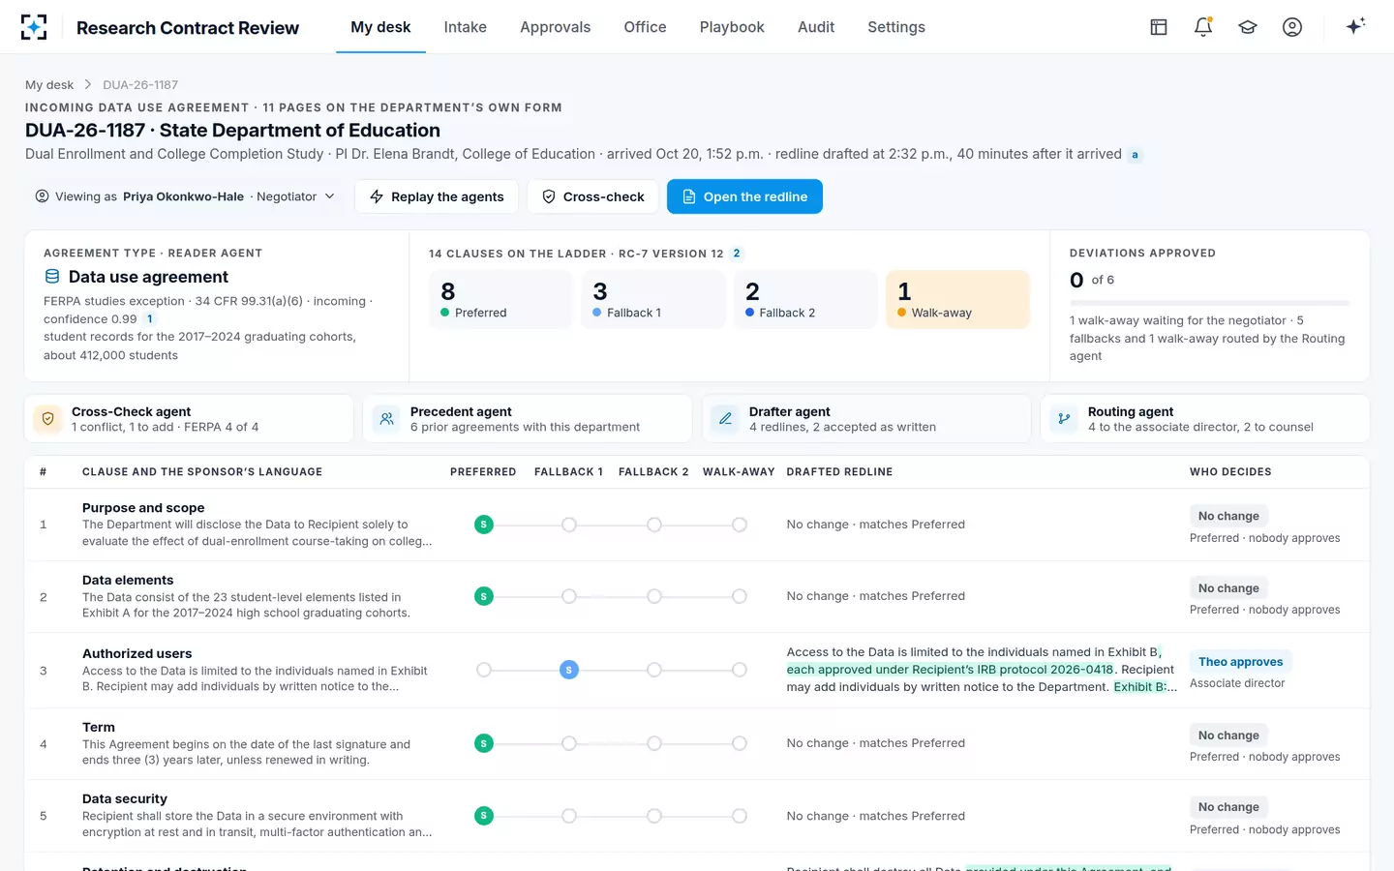Click the Cross-Check agent shield icon
This screenshot has width=1394, height=871.
click(47, 419)
